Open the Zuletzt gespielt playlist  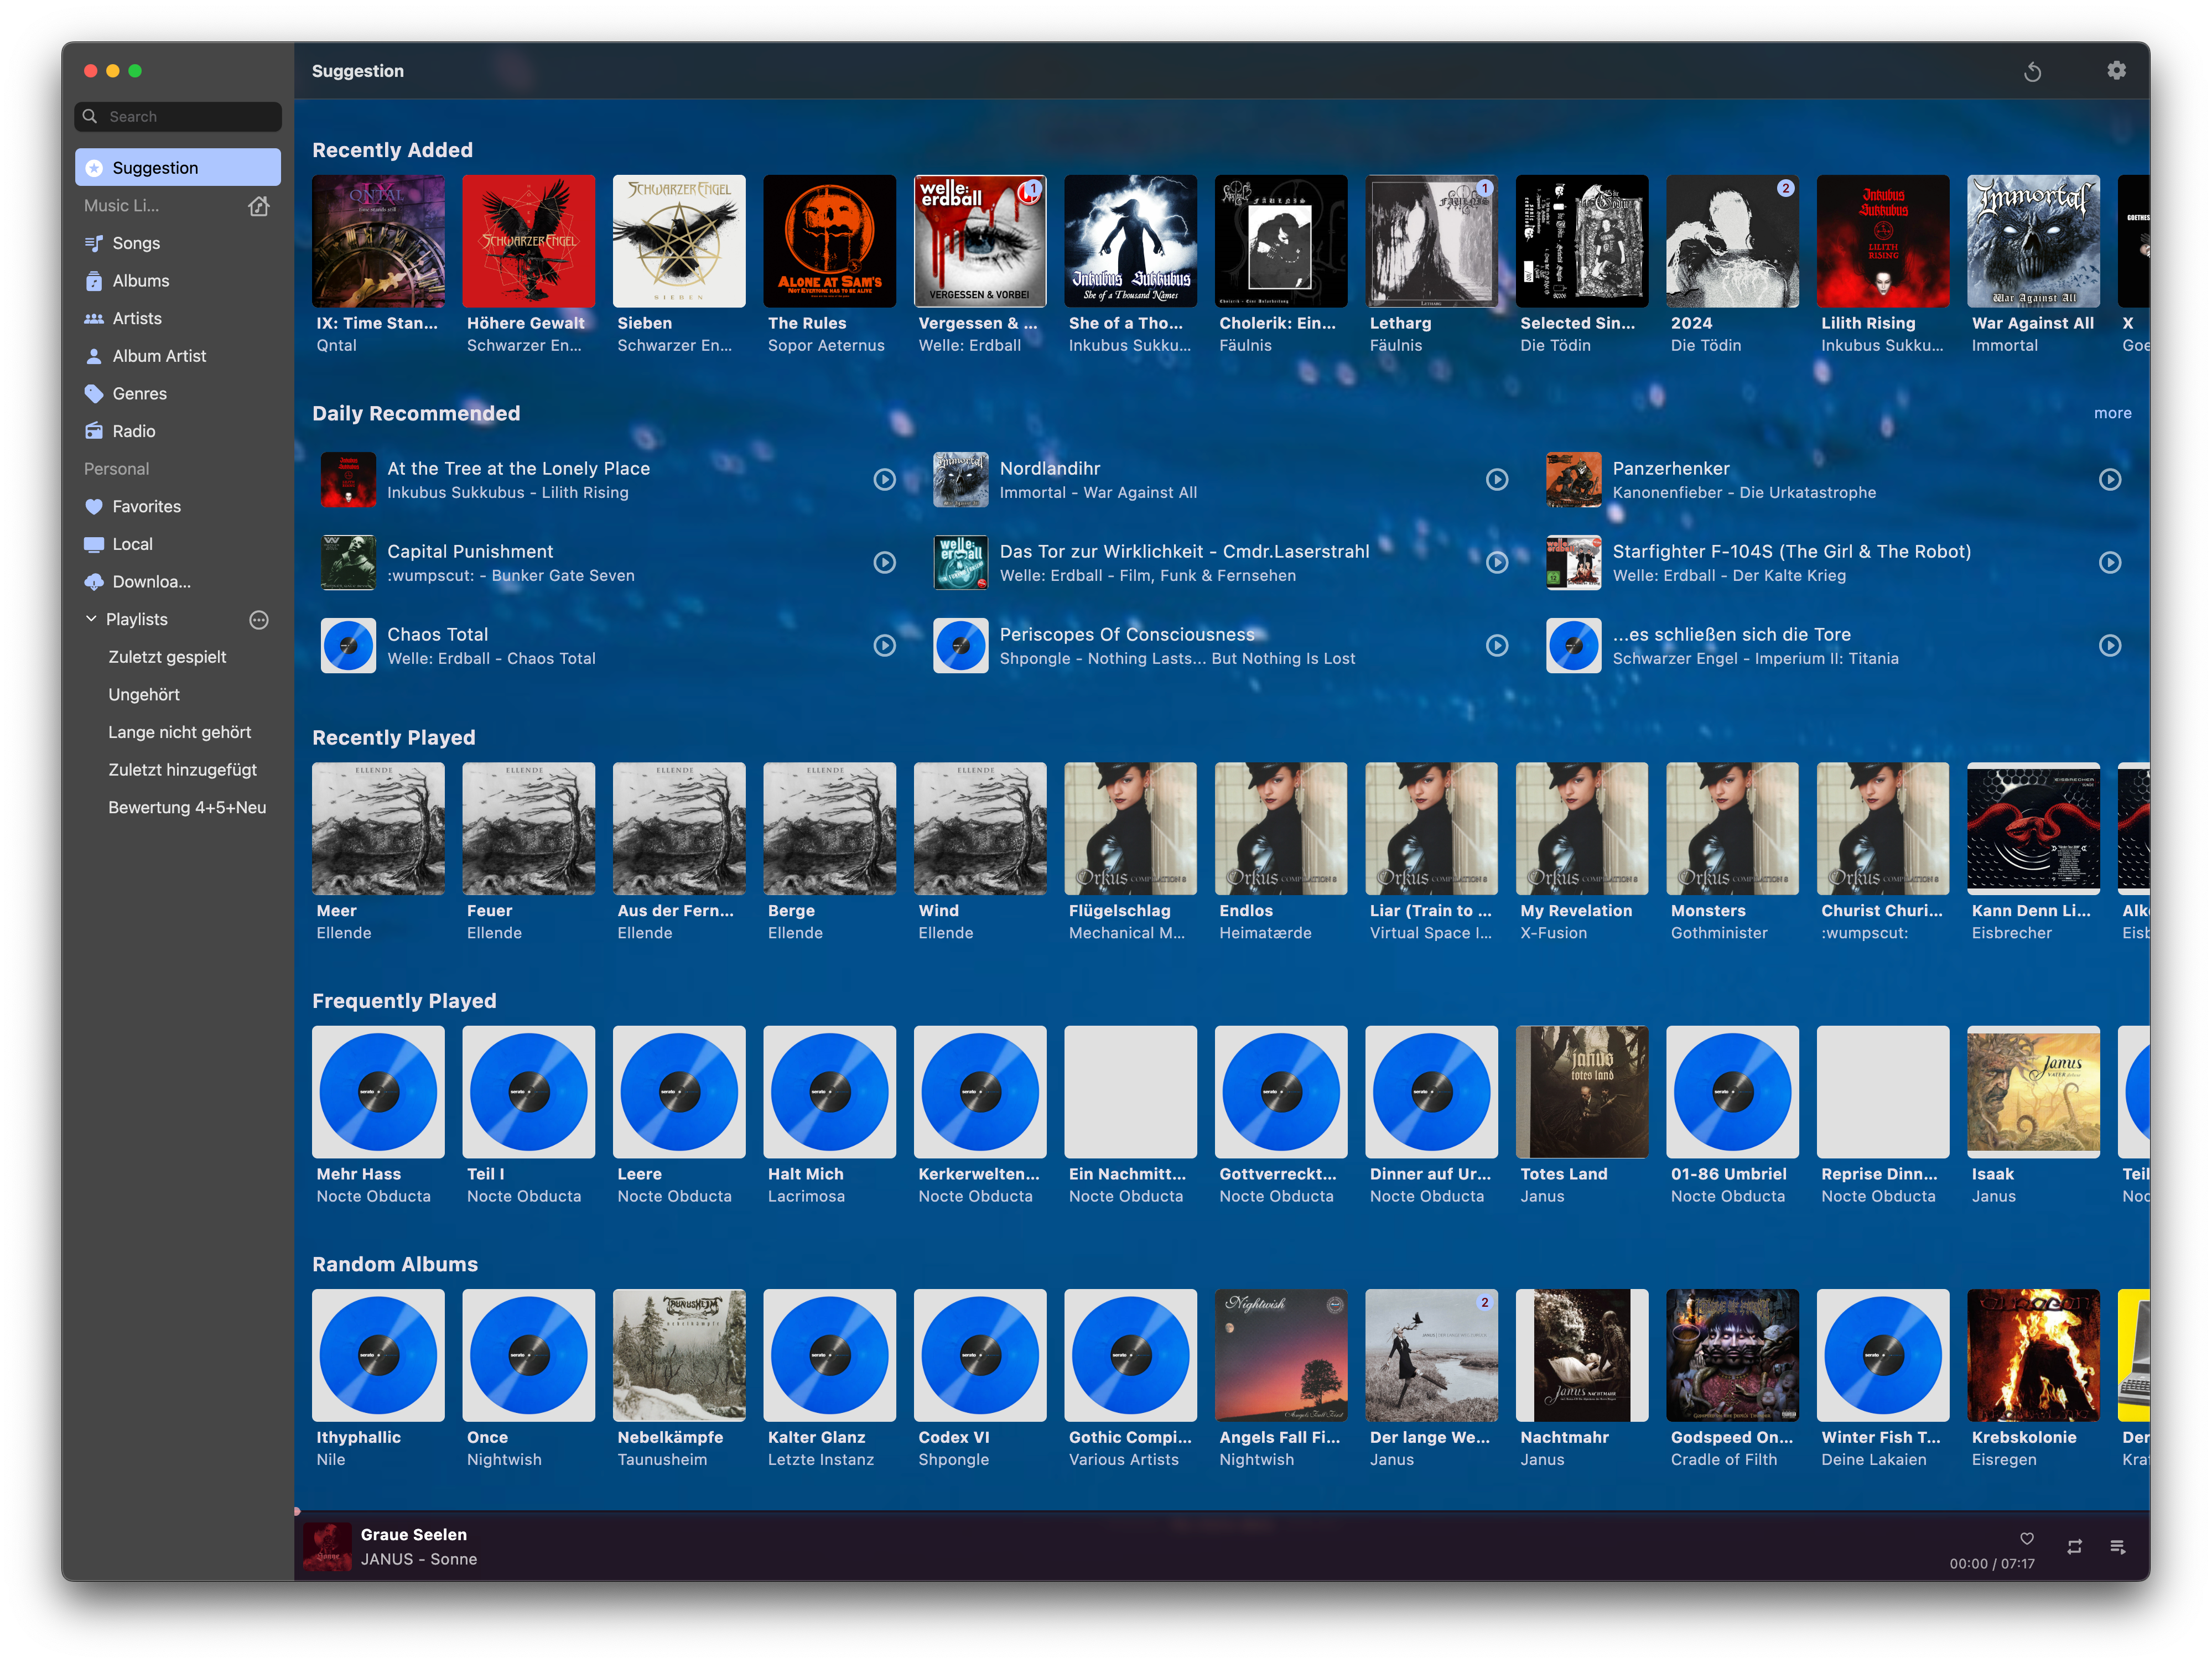167,657
